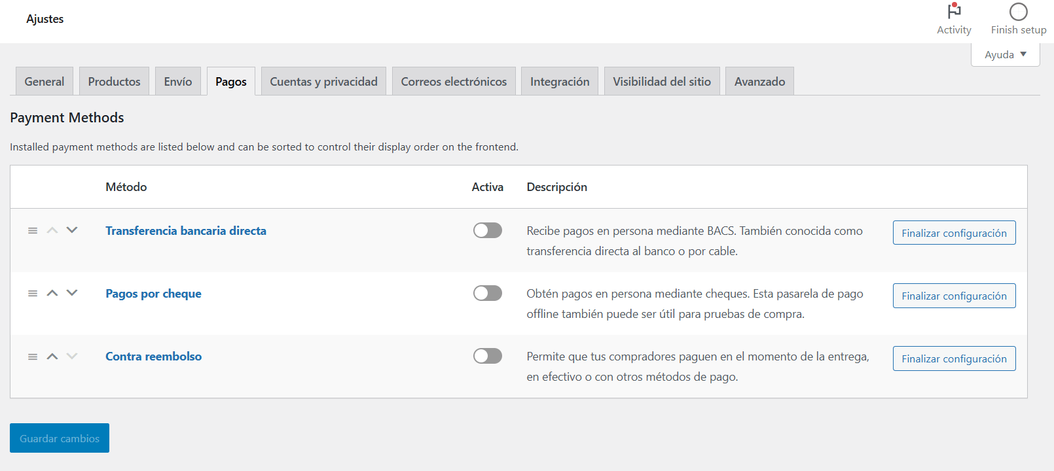Click Finalizar configuración for Contra reembolso
1054x471 pixels.
point(954,358)
